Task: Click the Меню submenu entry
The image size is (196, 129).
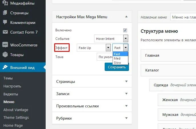Action: point(9,102)
